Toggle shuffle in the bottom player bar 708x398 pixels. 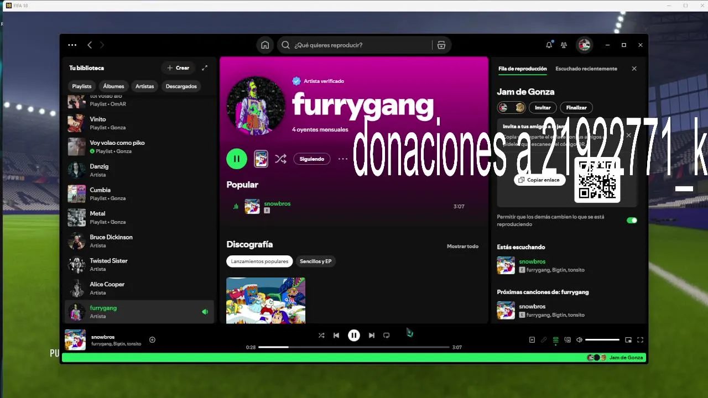321,335
